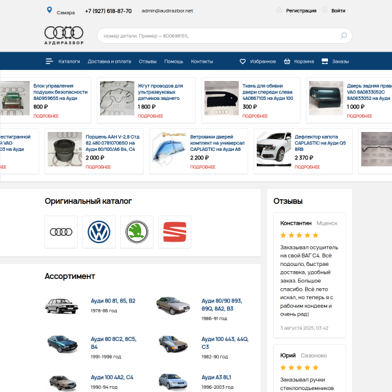The height and width of the screenshot is (392, 392).
Task: Click the Константин review star rating
Action: click(299, 235)
